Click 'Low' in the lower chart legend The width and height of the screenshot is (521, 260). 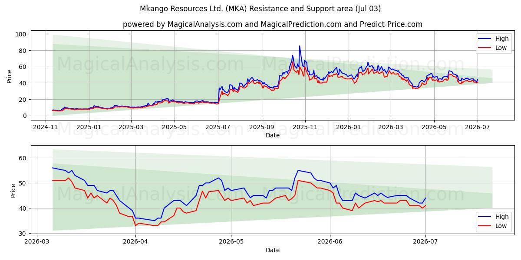click(501, 225)
